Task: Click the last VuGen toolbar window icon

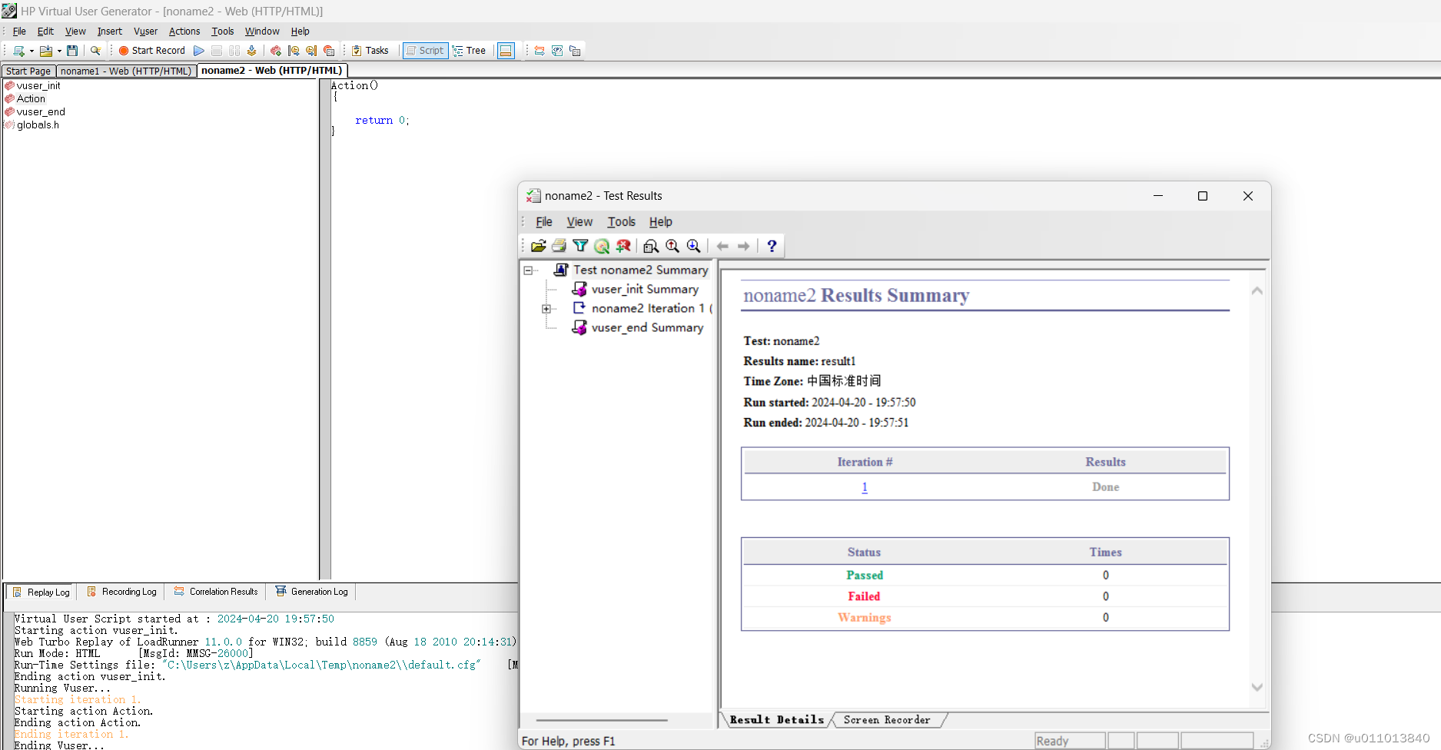Action: pyautogui.click(x=575, y=51)
